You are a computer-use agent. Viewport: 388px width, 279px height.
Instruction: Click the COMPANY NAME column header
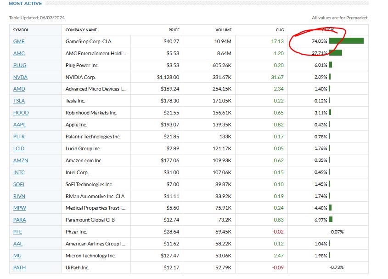81,30
